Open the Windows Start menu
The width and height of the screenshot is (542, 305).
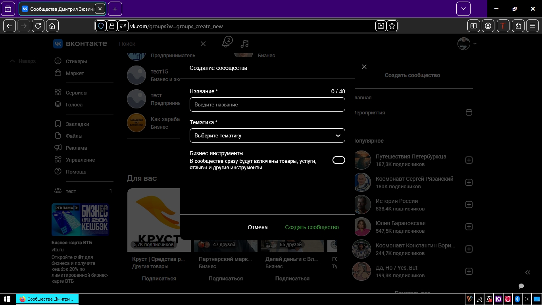click(x=7, y=299)
